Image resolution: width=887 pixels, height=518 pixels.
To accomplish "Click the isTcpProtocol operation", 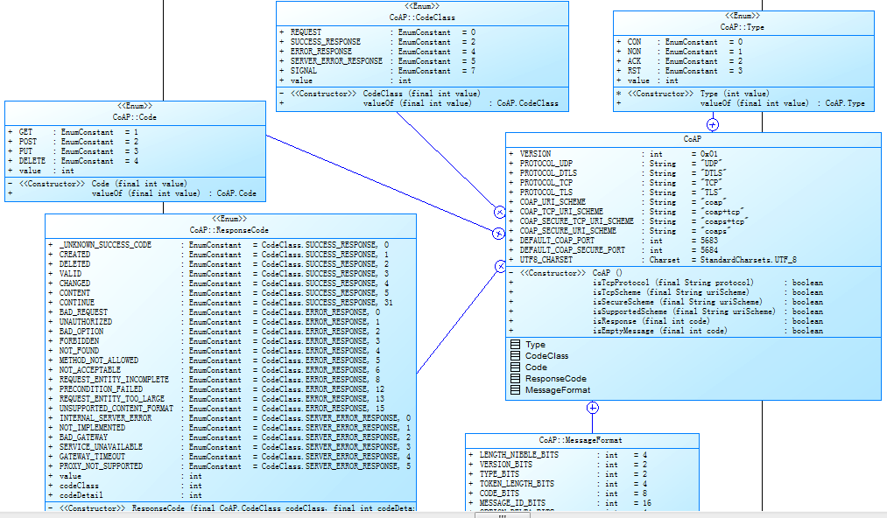I will [x=665, y=282].
